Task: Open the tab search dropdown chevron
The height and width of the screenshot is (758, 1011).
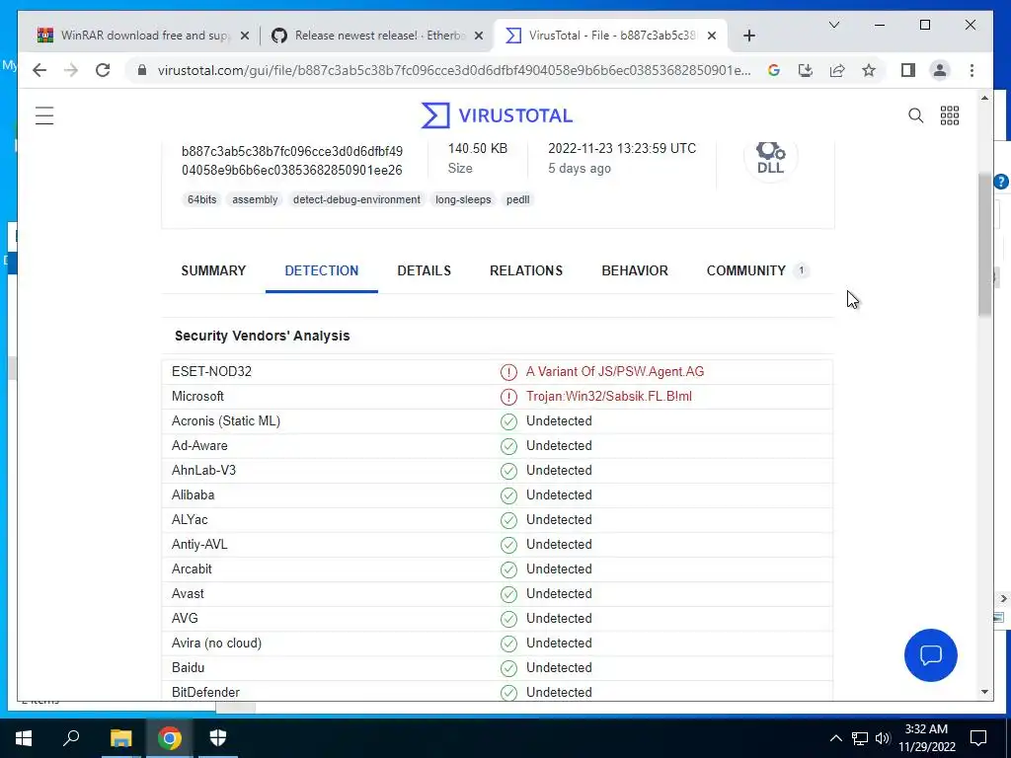Action: click(833, 25)
